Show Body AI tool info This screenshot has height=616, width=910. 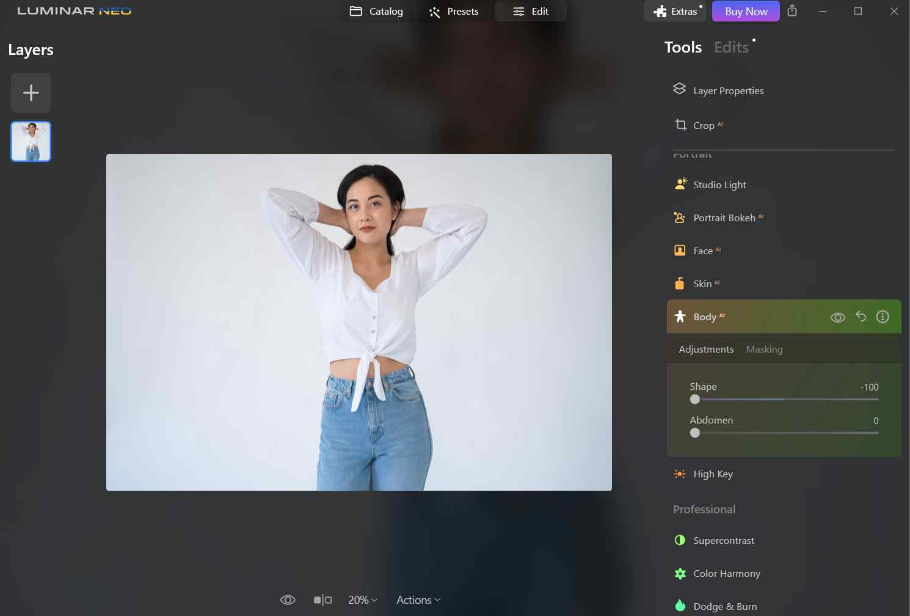coord(883,317)
